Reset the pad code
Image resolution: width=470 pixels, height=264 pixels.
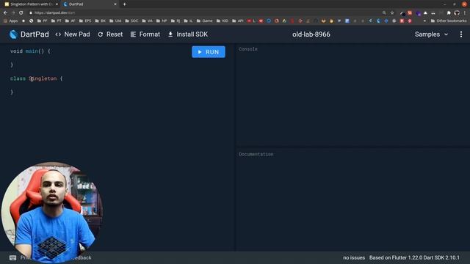(x=110, y=34)
